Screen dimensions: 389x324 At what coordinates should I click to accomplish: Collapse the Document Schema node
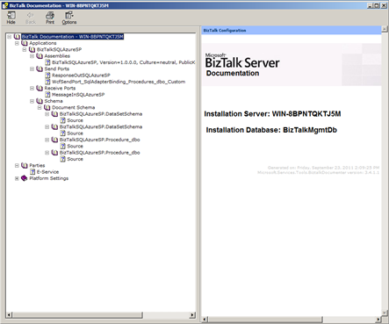point(40,107)
